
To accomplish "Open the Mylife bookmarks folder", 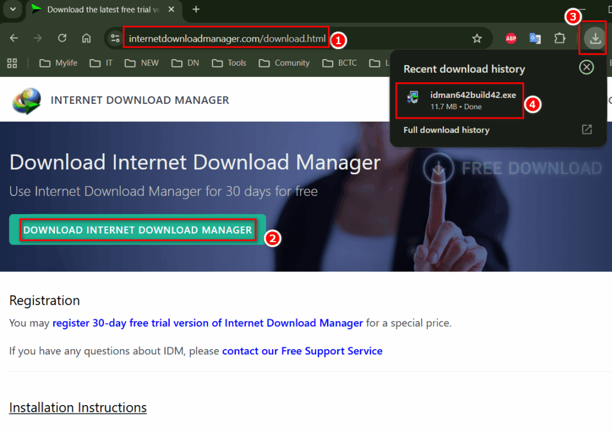I will tap(59, 63).
